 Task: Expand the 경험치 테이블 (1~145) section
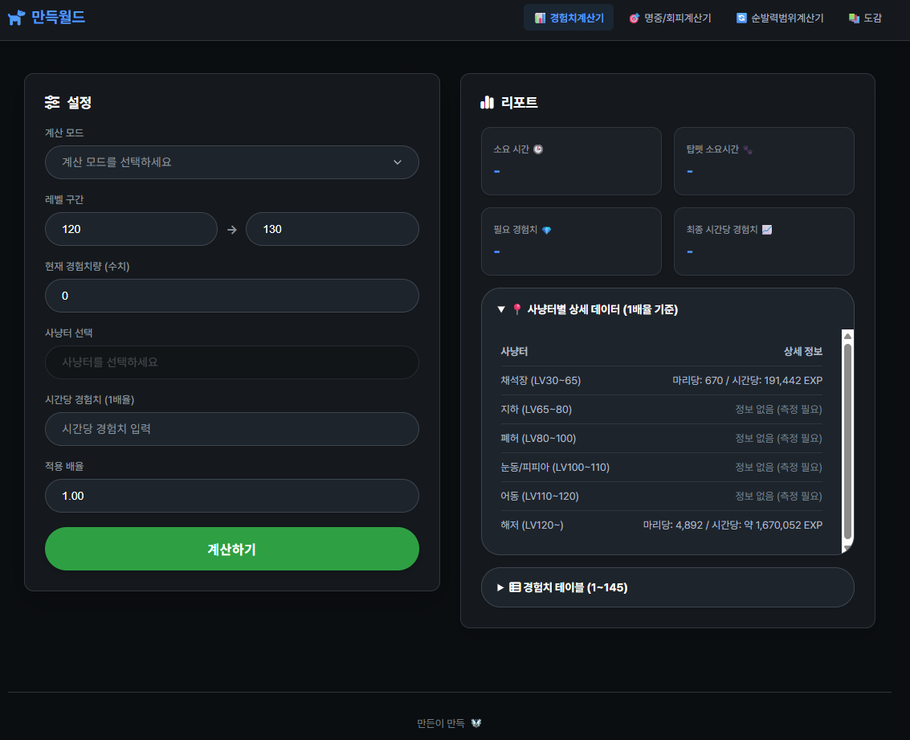(567, 587)
